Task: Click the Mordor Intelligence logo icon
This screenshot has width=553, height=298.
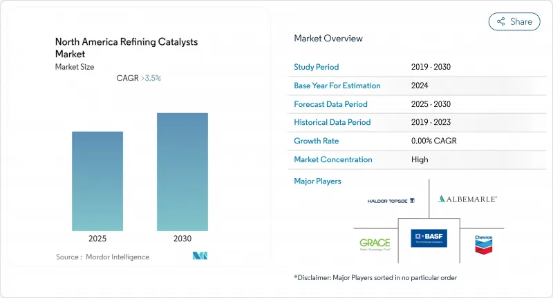Action: pos(200,256)
